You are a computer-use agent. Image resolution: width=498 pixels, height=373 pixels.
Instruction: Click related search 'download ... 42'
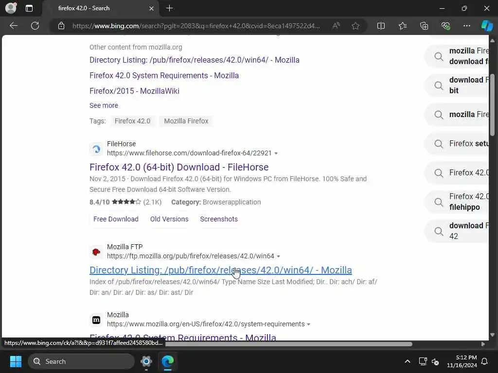(x=458, y=231)
